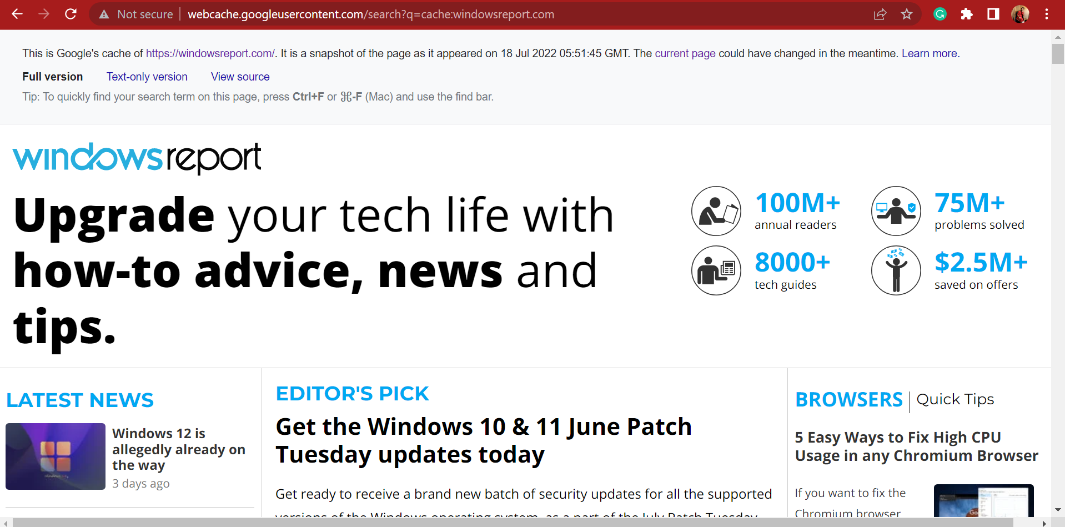Click the '$2.5M+' statistic text
The height and width of the screenshot is (527, 1065).
pyautogui.click(x=981, y=262)
